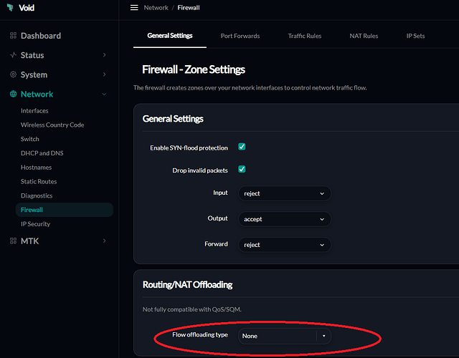
Task: Open the Status sidebar section
Action: tap(32, 55)
